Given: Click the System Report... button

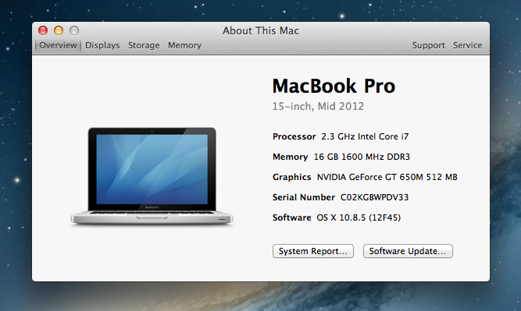Looking at the screenshot, I should (313, 251).
